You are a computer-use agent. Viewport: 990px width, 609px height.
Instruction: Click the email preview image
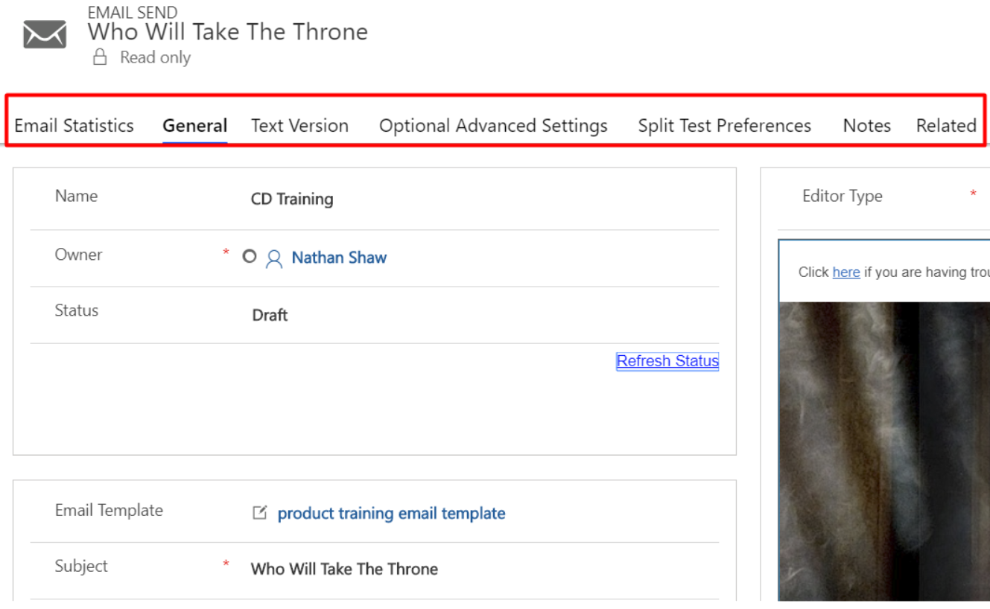click(x=884, y=447)
